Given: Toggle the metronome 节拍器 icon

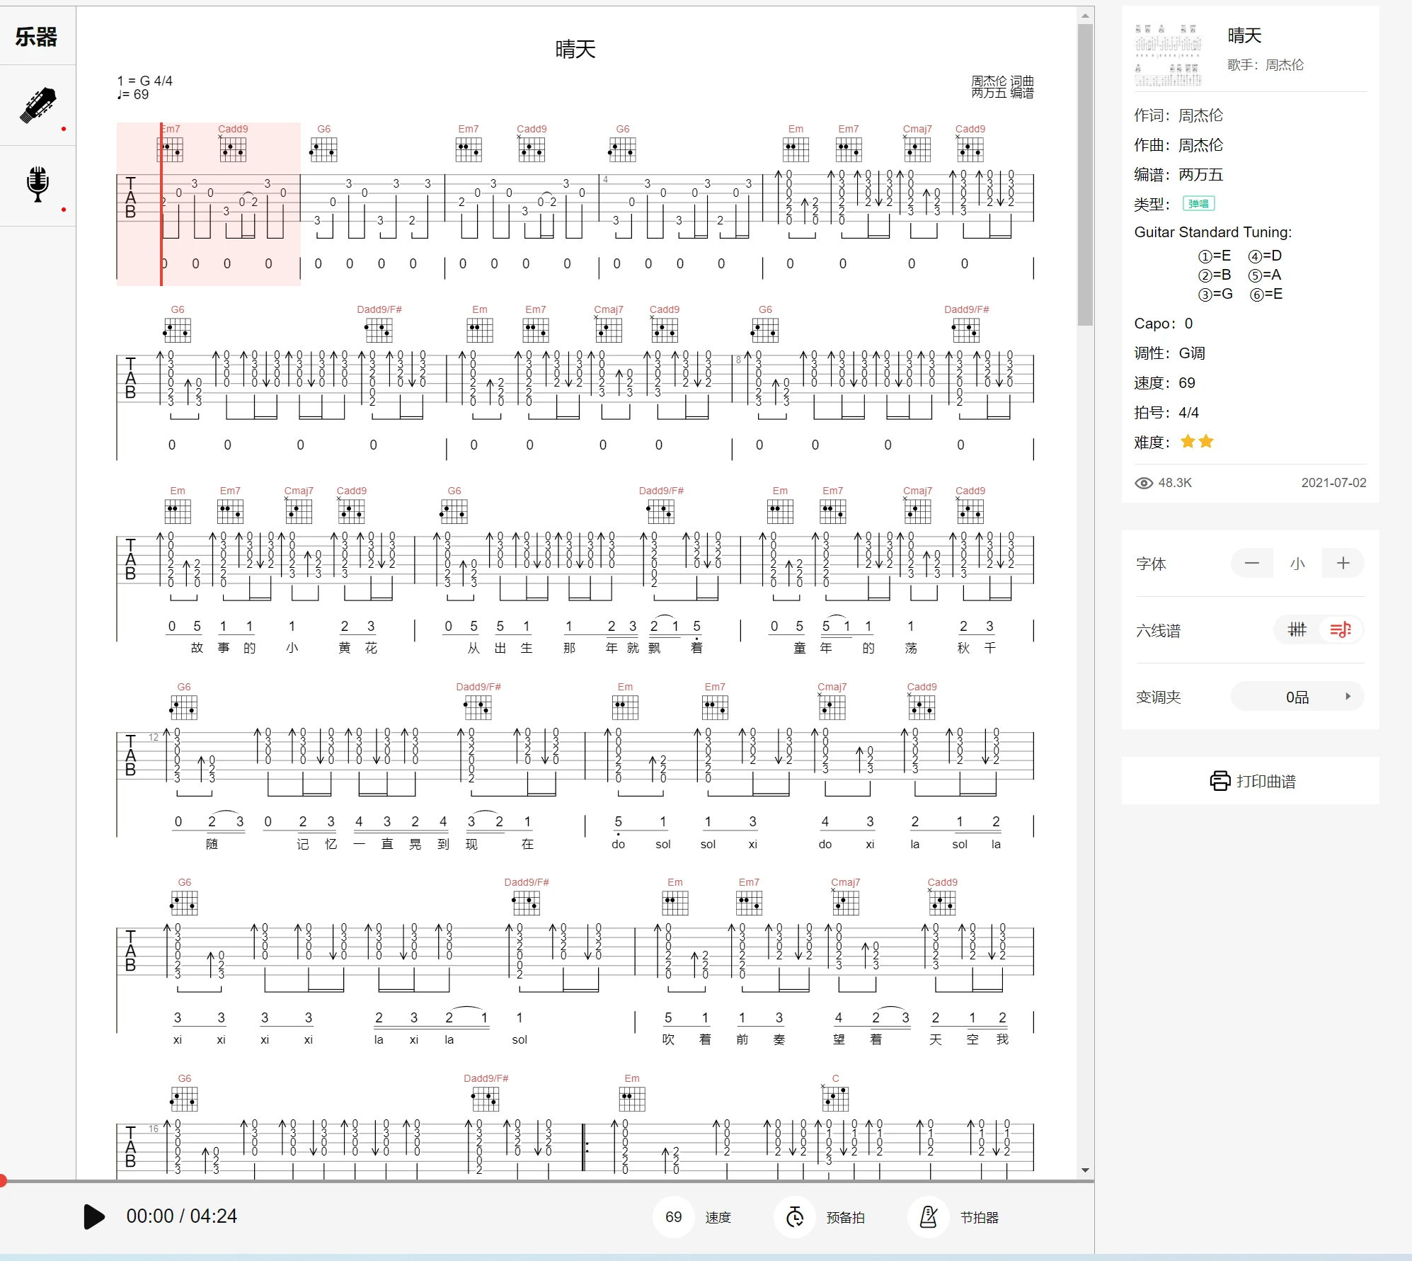Looking at the screenshot, I should (928, 1217).
